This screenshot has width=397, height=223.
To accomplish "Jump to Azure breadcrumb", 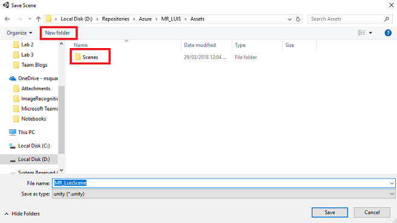I will tap(145, 19).
